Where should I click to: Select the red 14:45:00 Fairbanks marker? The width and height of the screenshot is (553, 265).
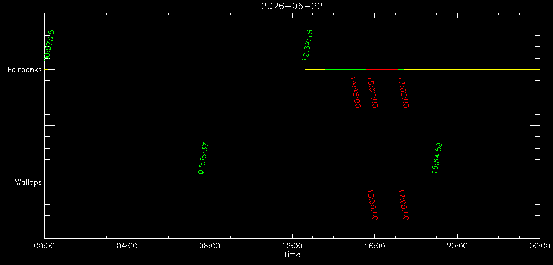click(x=356, y=92)
